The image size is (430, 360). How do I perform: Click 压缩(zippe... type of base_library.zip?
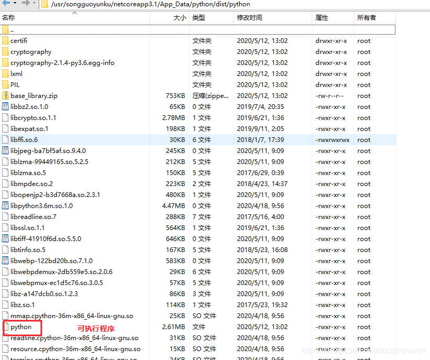[x=210, y=96]
